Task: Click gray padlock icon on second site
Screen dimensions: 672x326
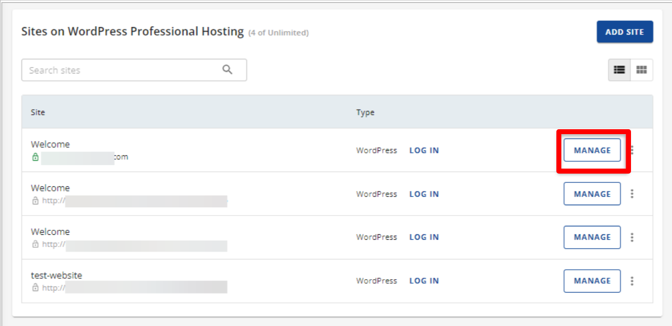Action: point(35,201)
